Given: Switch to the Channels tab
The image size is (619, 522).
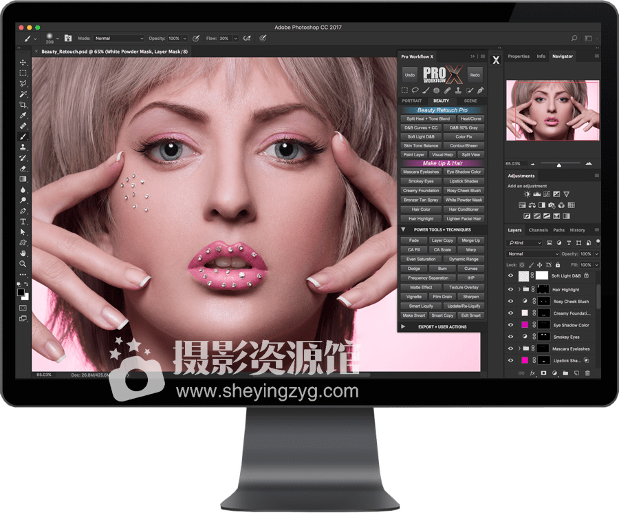Looking at the screenshot, I should pyautogui.click(x=538, y=230).
